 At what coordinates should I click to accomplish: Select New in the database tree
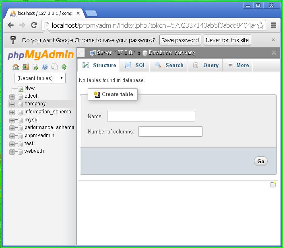tap(30, 88)
